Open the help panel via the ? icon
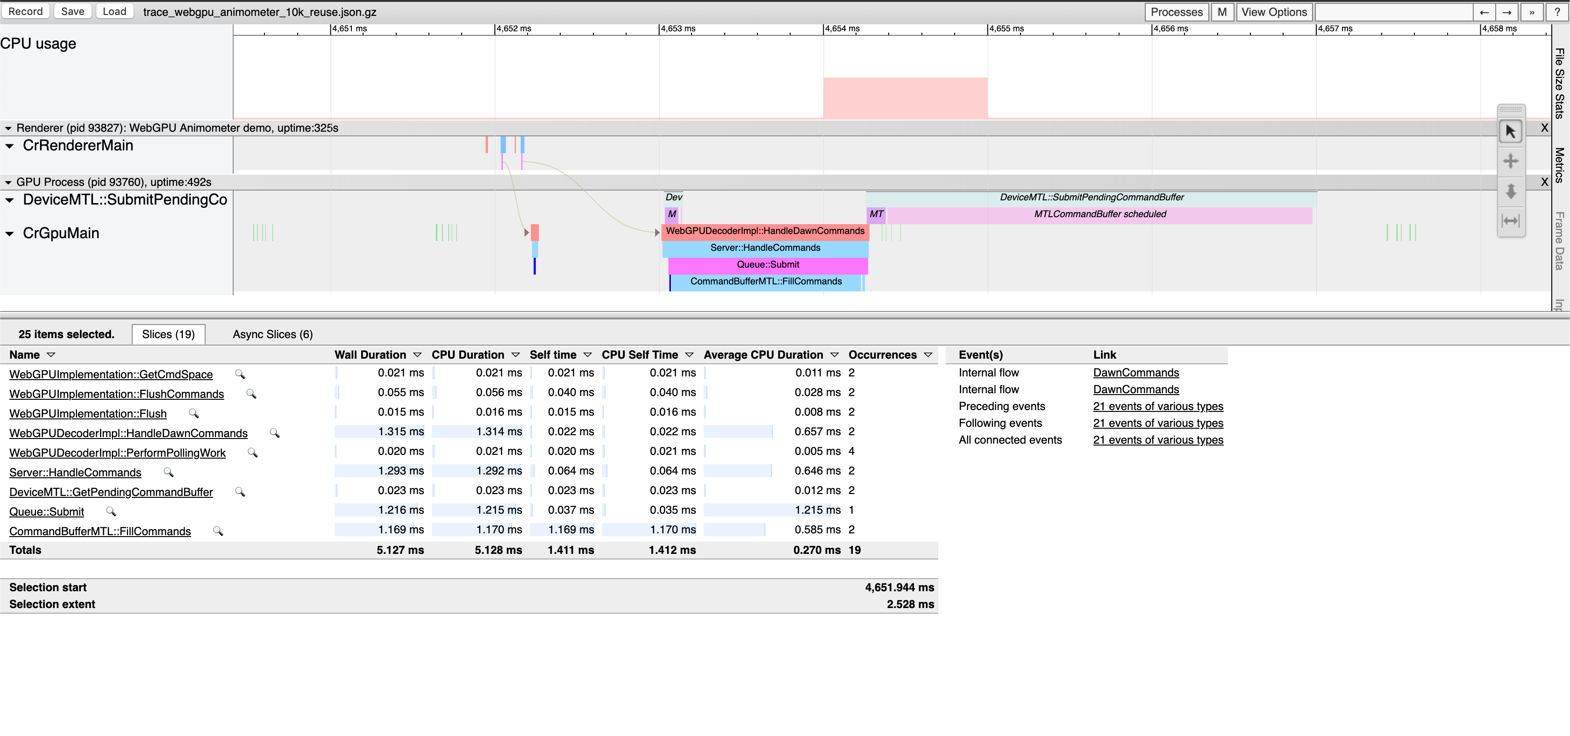The height and width of the screenshot is (736, 1570). 1556,12
